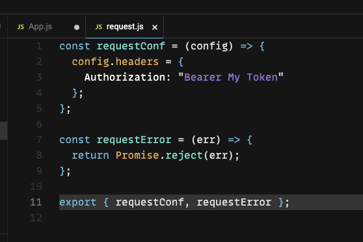363x242 pixels.
Task: Click the unsaved dot on App.js tab
Action: click(77, 27)
